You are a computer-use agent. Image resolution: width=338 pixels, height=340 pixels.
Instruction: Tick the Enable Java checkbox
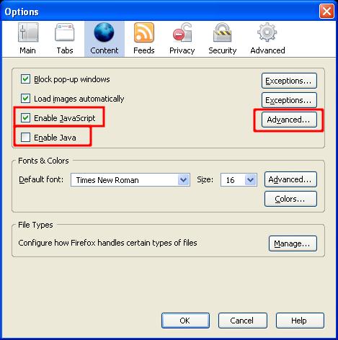tap(25, 138)
